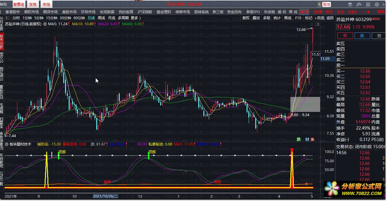Click the grid layout icon in title bar
The width and height of the screenshot is (387, 201).
tap(368, 4)
